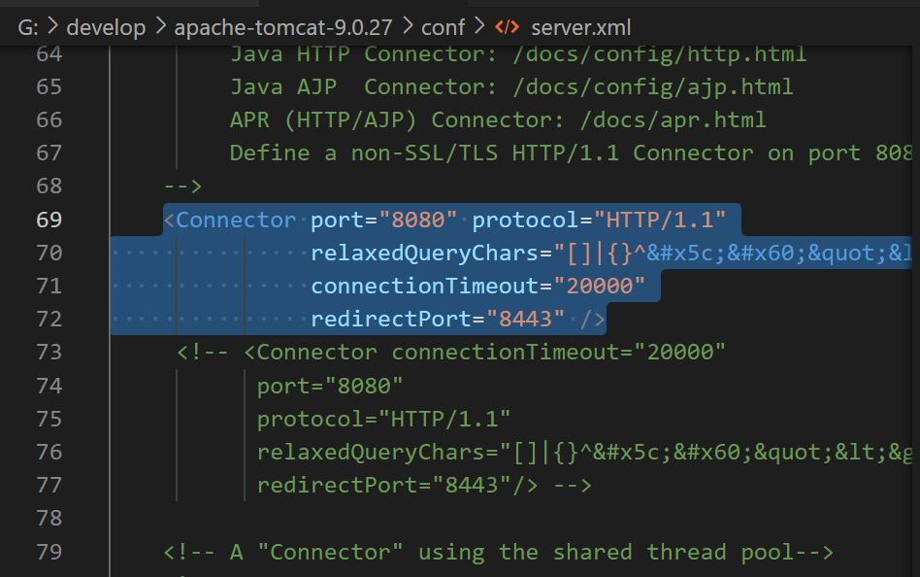Image resolution: width=920 pixels, height=577 pixels.
Task: Click line number 67 in gutter
Action: click(x=49, y=153)
